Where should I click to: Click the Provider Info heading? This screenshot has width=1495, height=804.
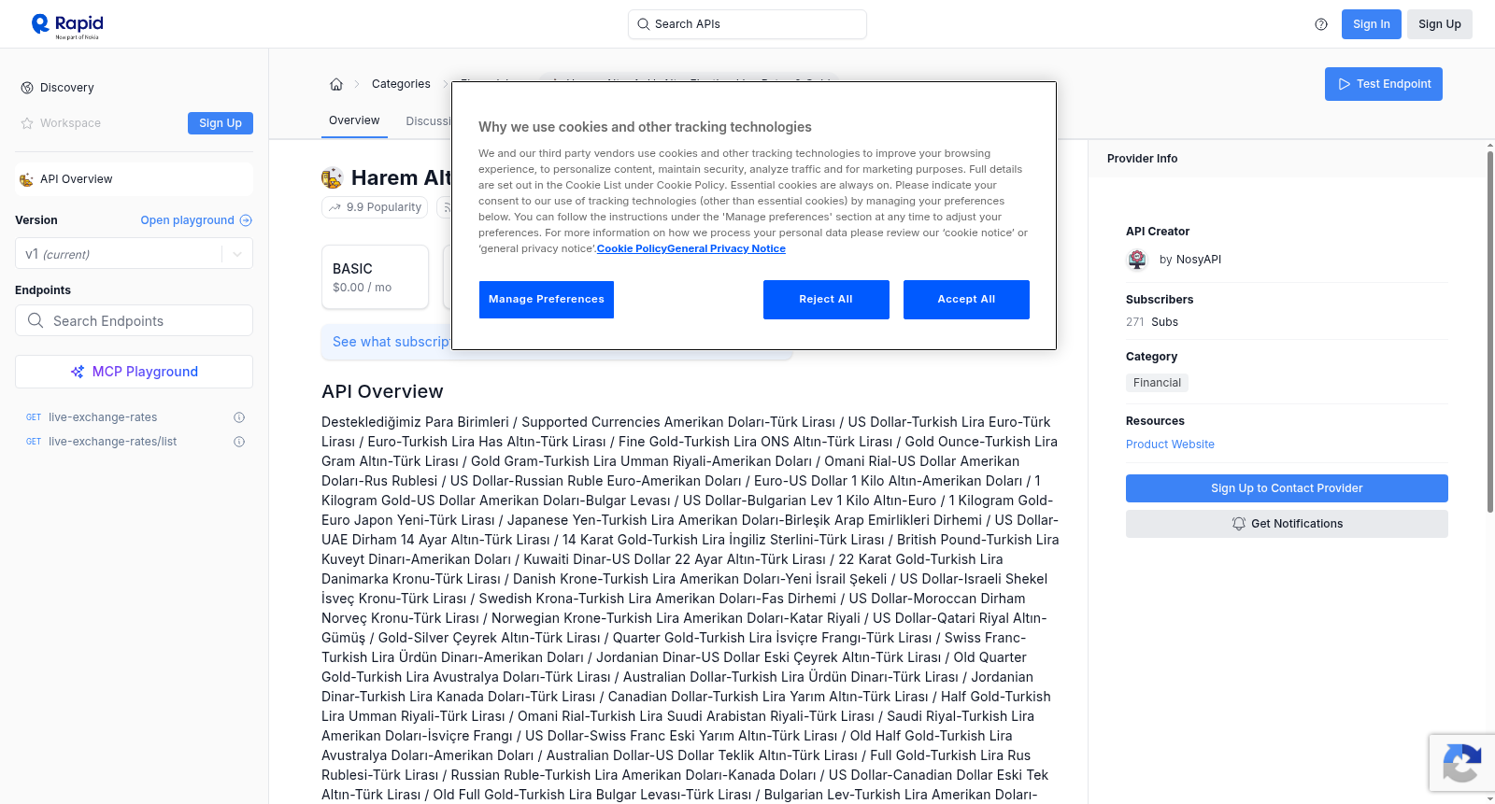point(1142,159)
